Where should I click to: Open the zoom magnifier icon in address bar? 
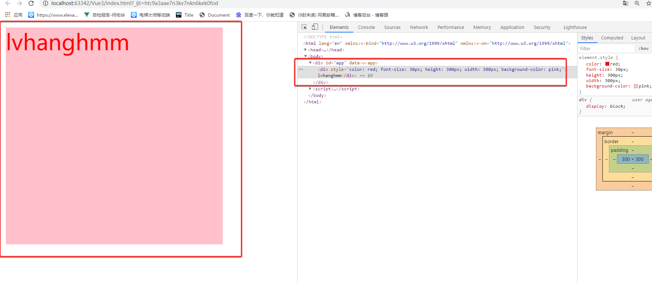(x=637, y=3)
